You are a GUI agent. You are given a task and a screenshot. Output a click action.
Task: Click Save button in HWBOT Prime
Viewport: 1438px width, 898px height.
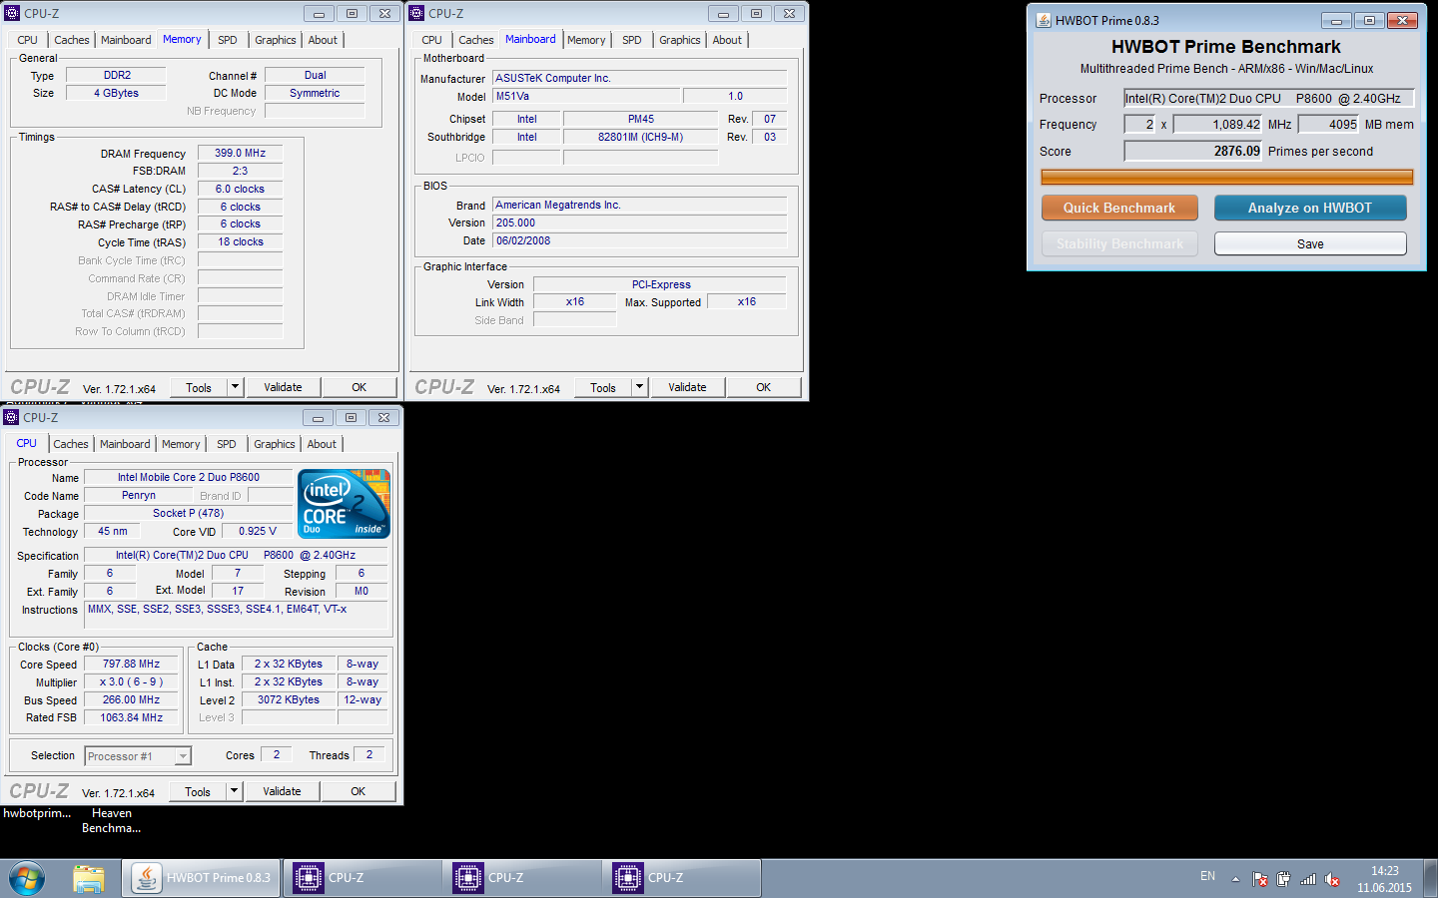pyautogui.click(x=1310, y=243)
